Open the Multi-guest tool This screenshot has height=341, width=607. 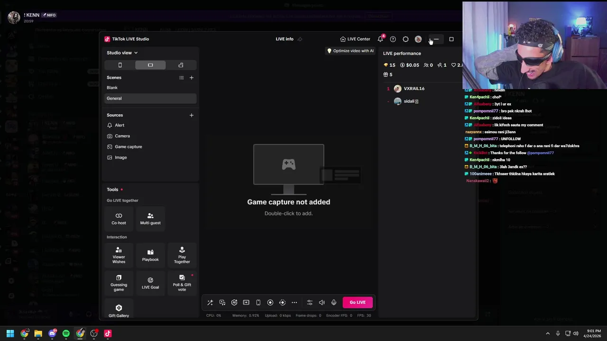tap(150, 219)
